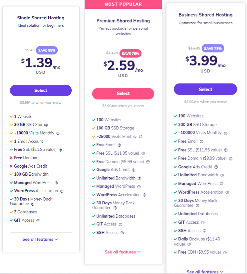Image resolution: width=247 pixels, height=274 pixels.
Task: Open tooltip for Premium Unlimited Bandwidth
Action: pyautogui.click(x=139, y=178)
